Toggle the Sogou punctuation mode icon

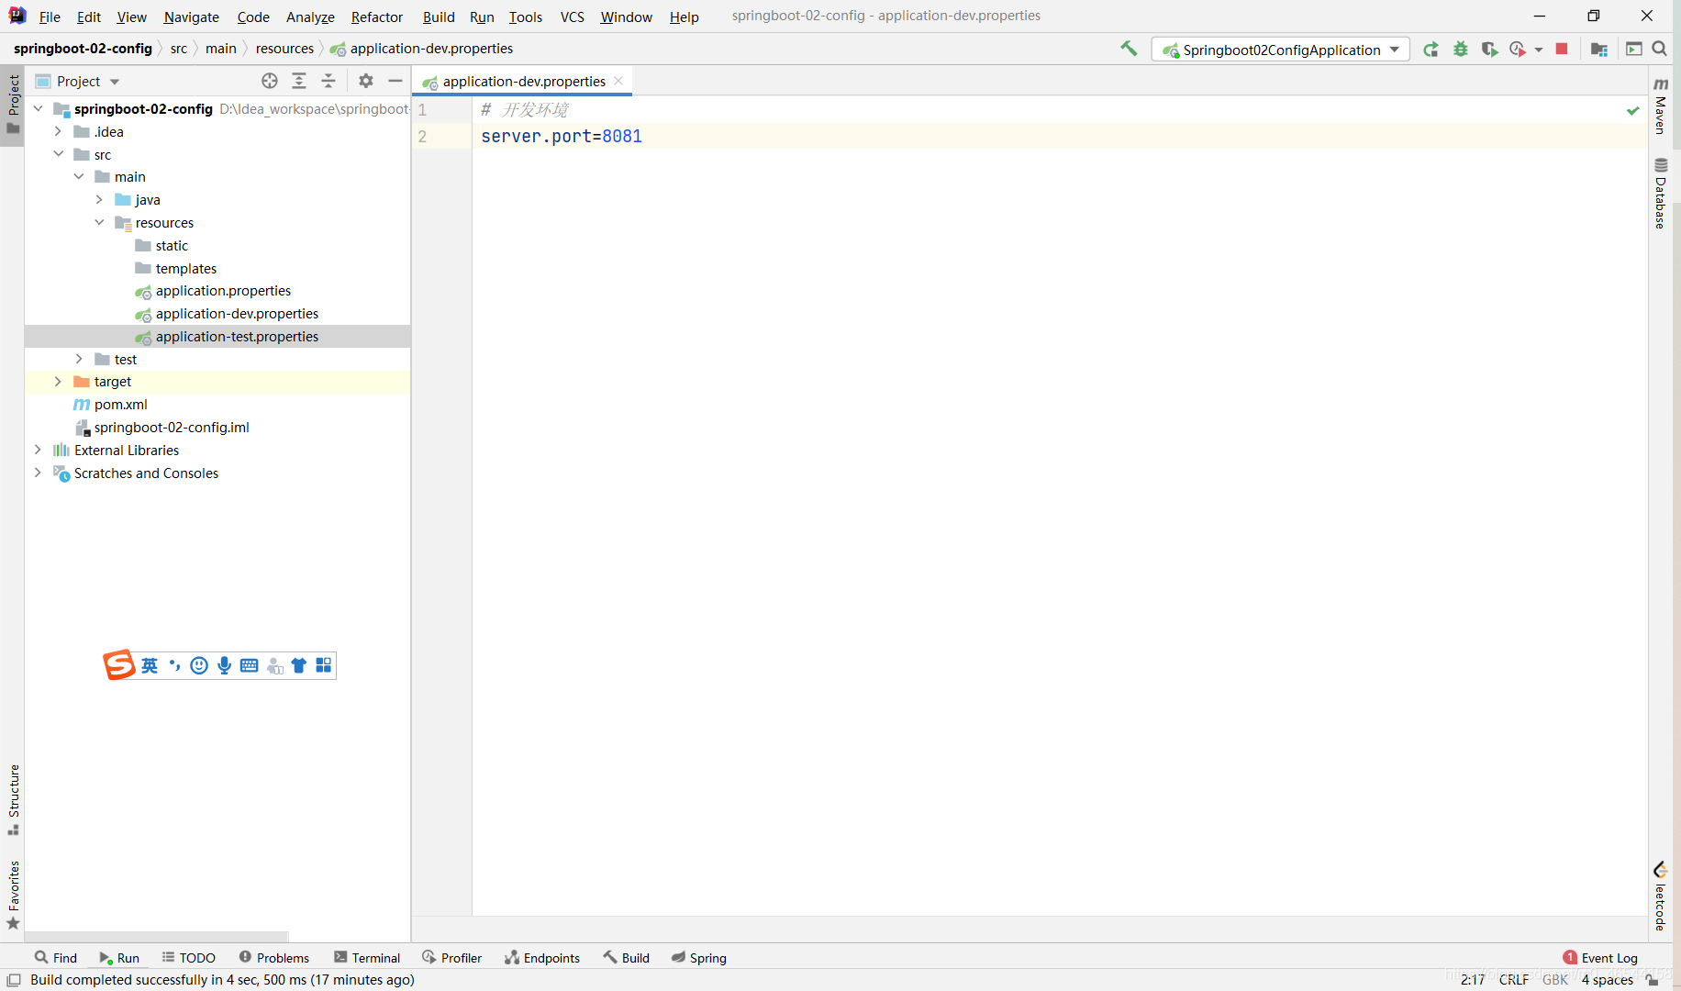click(174, 665)
